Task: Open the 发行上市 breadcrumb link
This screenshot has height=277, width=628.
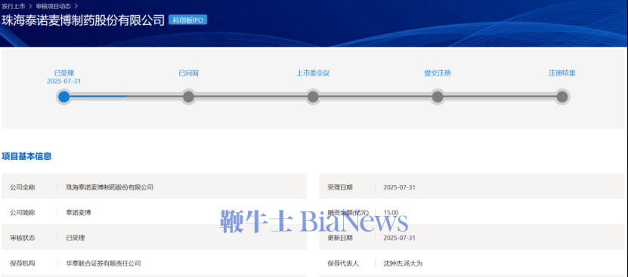Action: [13, 6]
